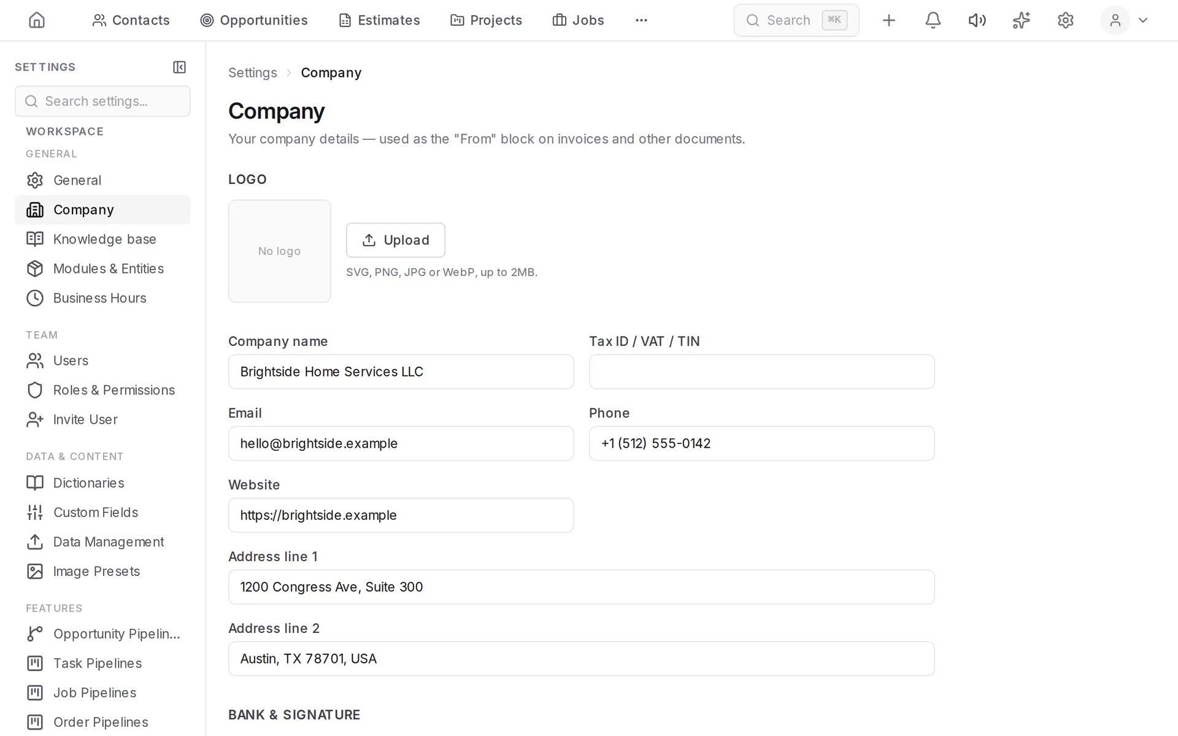
Task: Open settings gear in top bar
Action: click(x=1065, y=20)
